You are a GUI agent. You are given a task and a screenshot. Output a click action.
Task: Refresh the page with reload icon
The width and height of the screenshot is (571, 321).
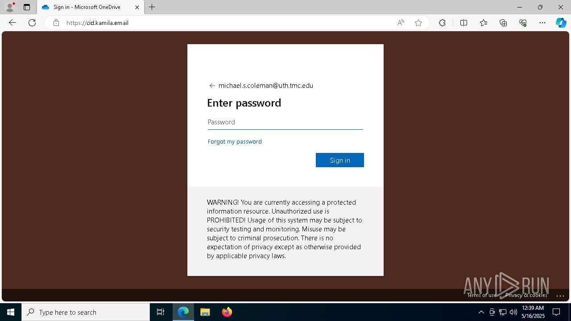32,23
